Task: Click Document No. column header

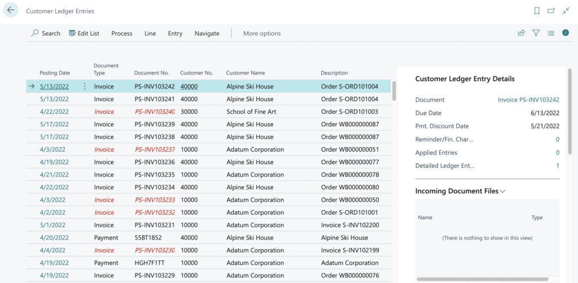Action: (x=151, y=73)
